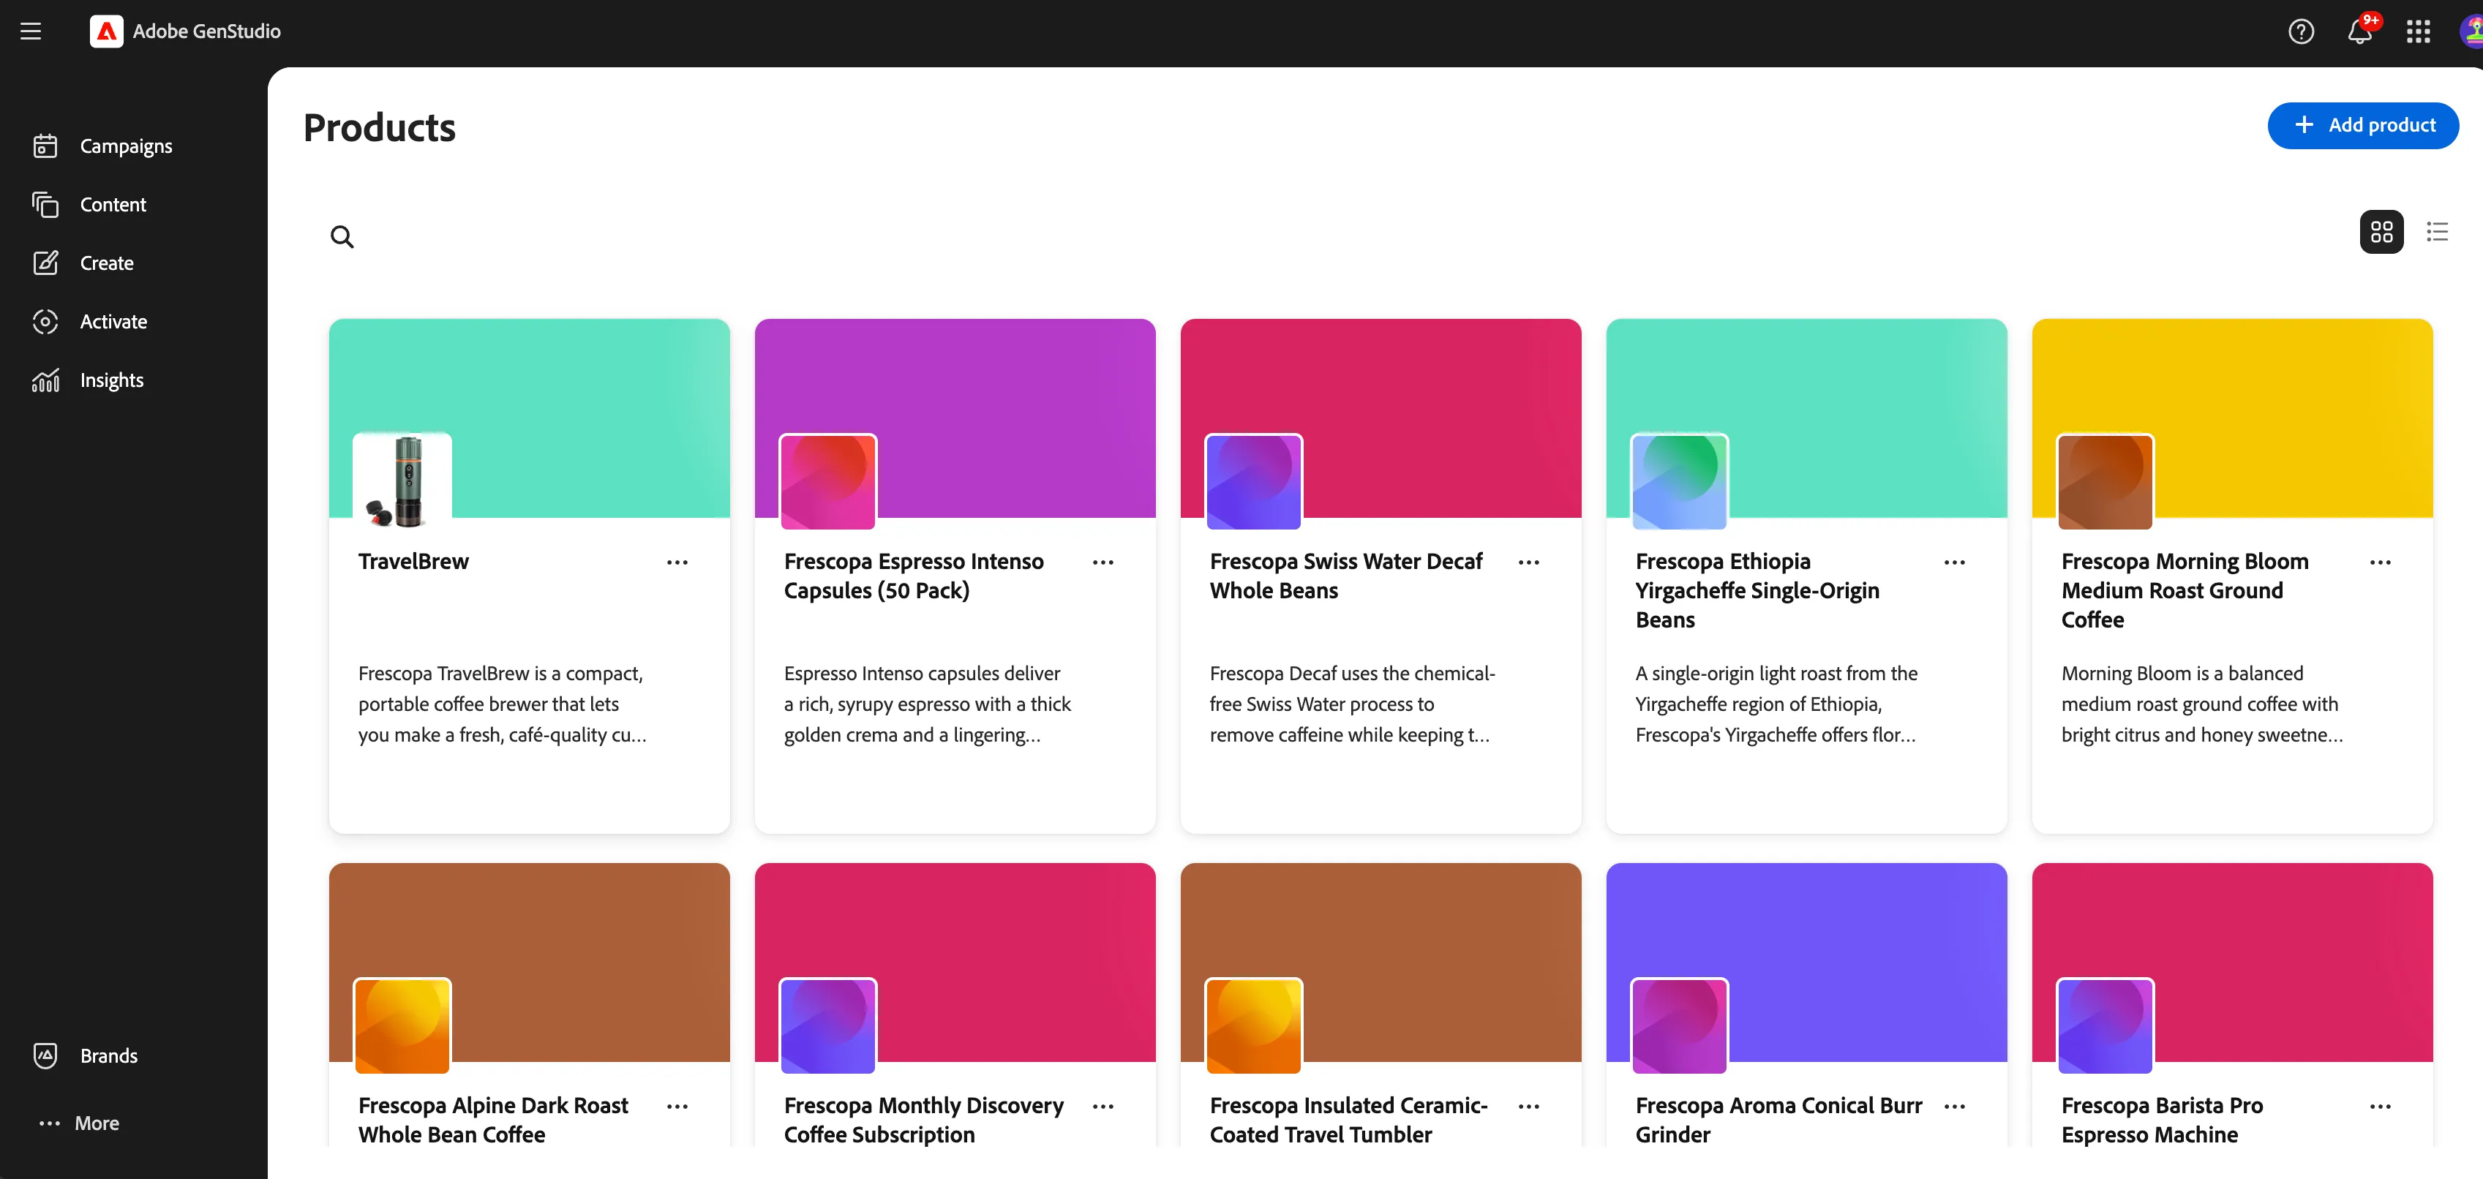Open the hamburger navigation menu
The width and height of the screenshot is (2483, 1179).
[x=31, y=31]
